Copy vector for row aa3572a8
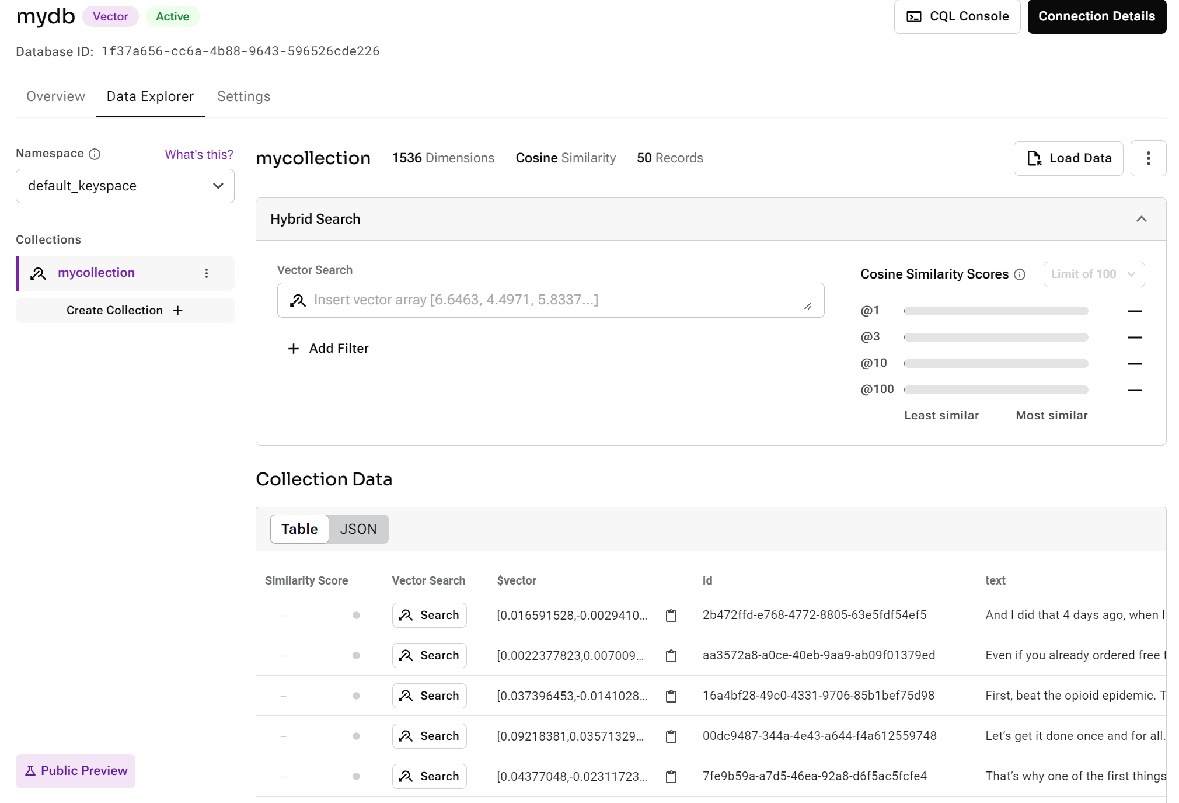The height and width of the screenshot is (803, 1179). pyautogui.click(x=671, y=656)
